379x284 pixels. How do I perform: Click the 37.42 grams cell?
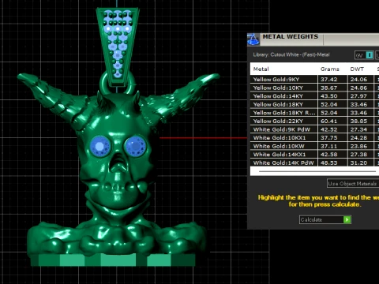[332, 80]
